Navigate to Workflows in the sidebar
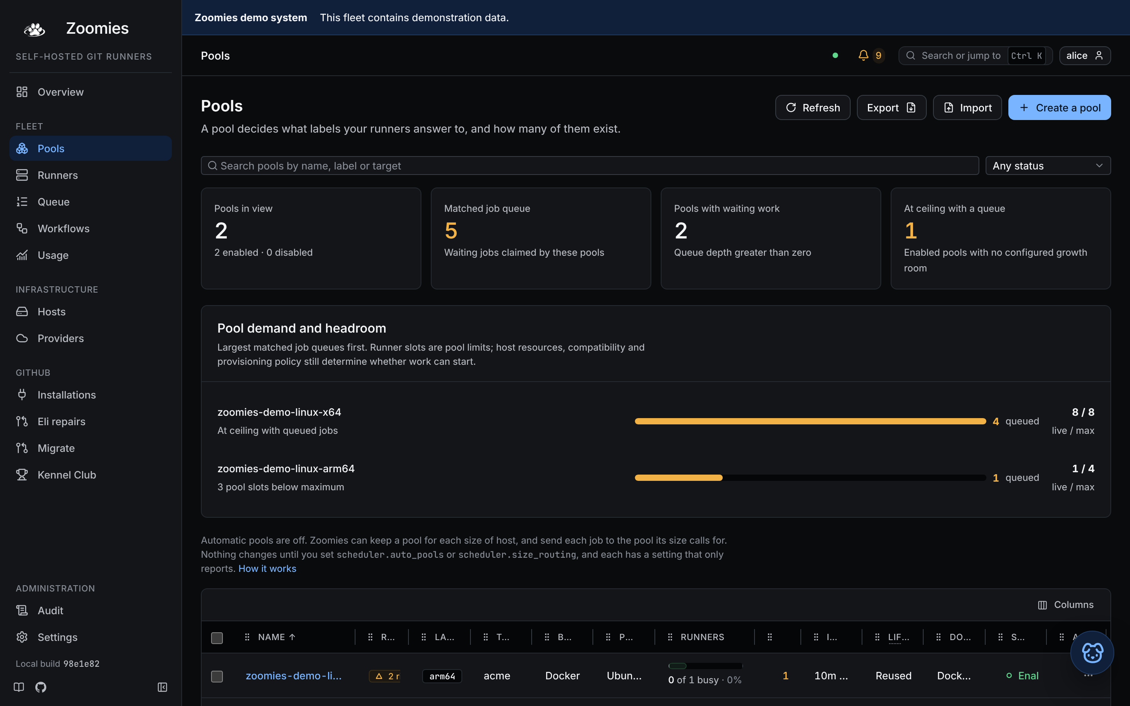The image size is (1130, 706). click(x=90, y=228)
